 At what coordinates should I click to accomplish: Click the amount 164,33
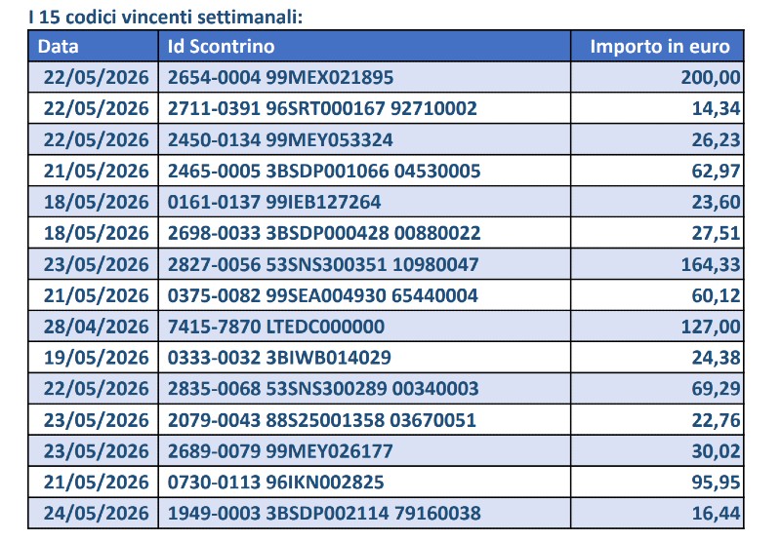pyautogui.click(x=711, y=264)
